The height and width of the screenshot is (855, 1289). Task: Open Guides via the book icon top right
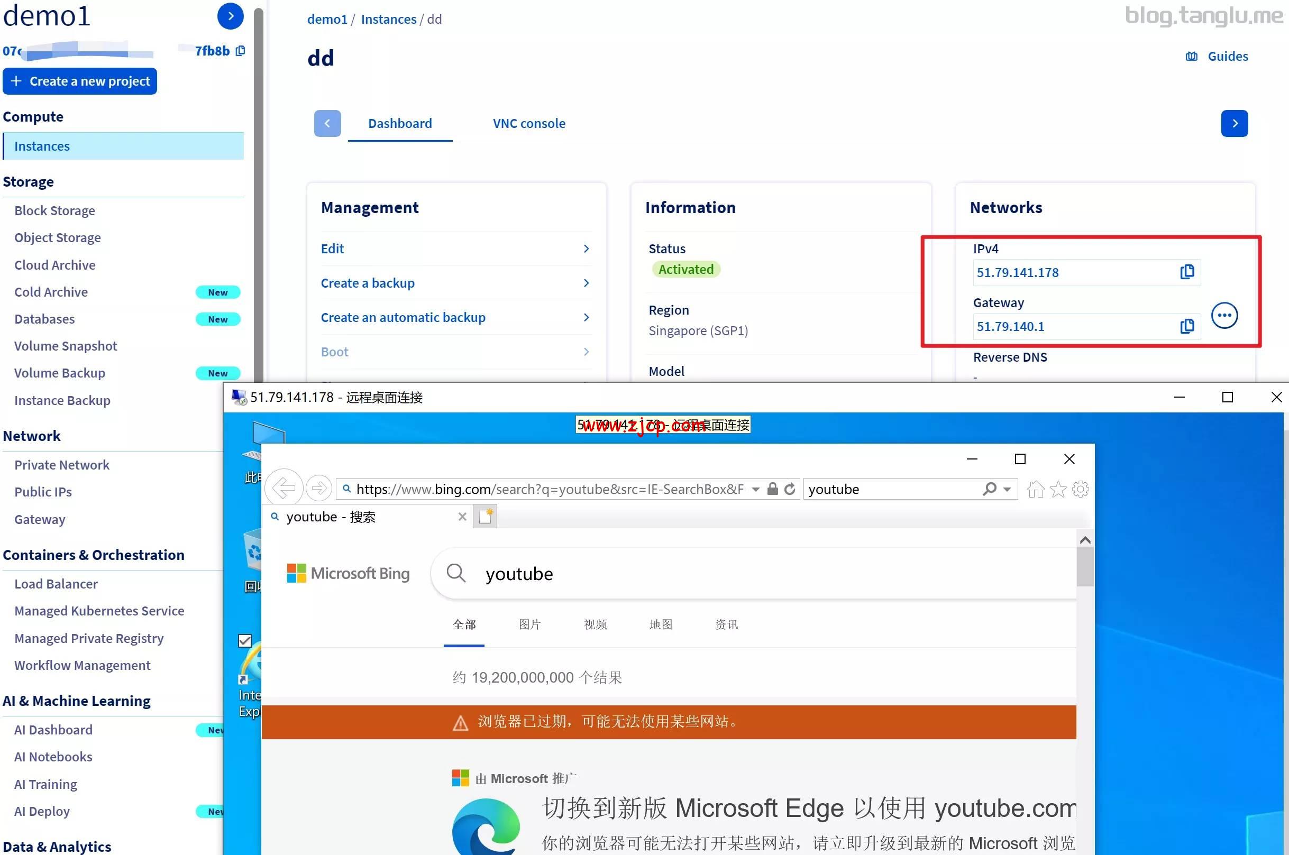click(1191, 56)
